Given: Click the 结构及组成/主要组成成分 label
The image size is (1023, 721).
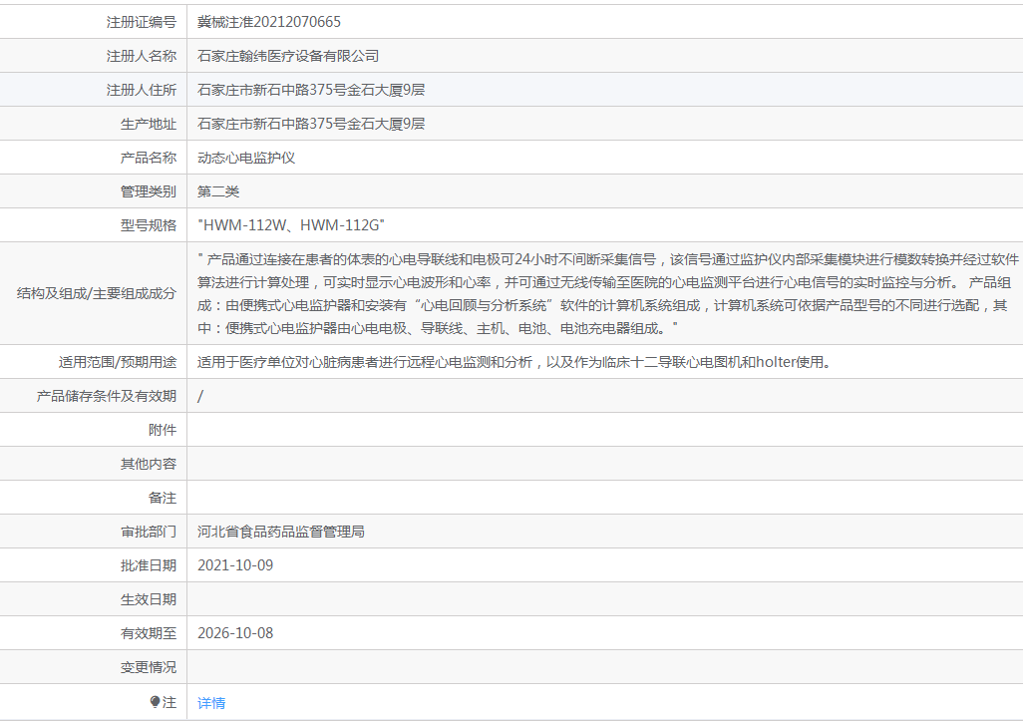Looking at the screenshot, I should (97, 293).
